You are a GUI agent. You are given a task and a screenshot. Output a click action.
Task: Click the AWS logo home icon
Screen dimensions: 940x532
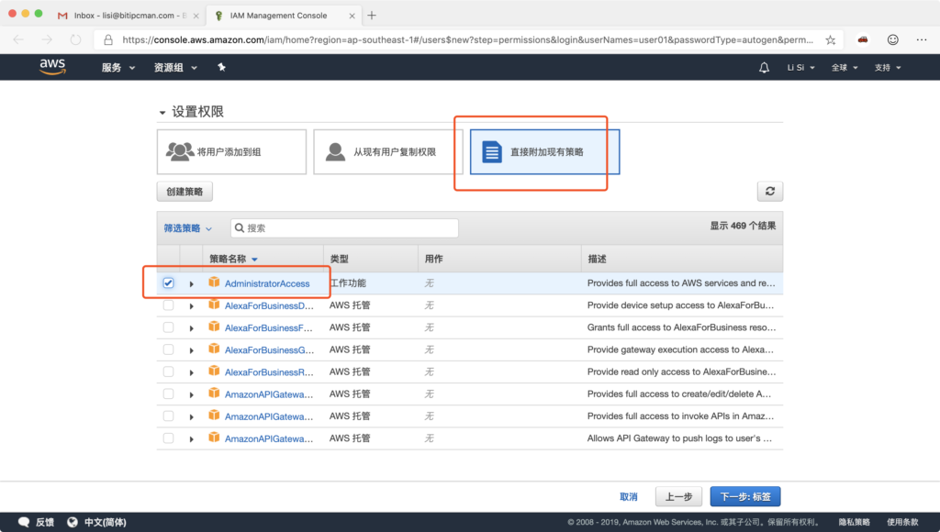[52, 67]
